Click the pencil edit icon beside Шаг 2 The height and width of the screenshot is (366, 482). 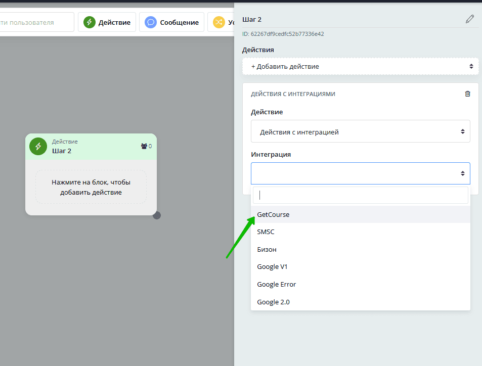point(470,19)
